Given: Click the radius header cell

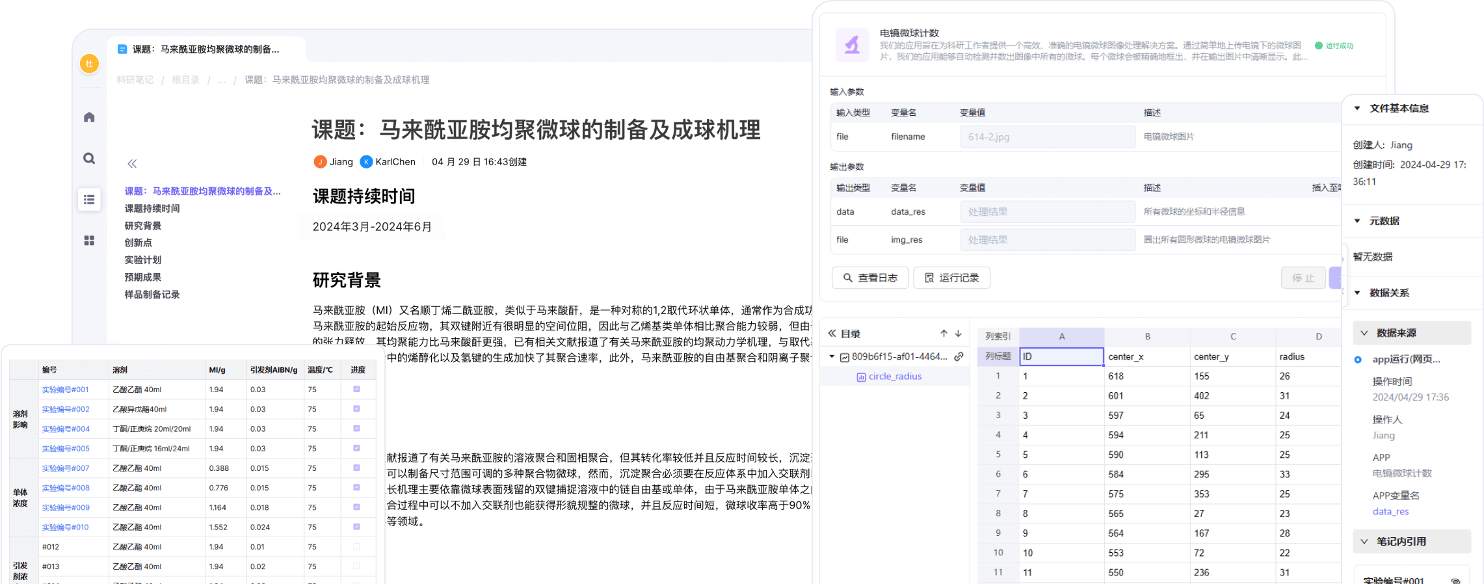Looking at the screenshot, I should (1308, 356).
